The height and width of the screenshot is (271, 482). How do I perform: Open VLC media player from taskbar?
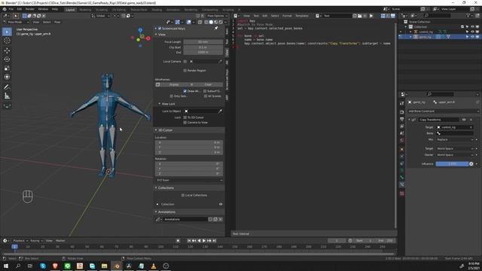[154, 266]
